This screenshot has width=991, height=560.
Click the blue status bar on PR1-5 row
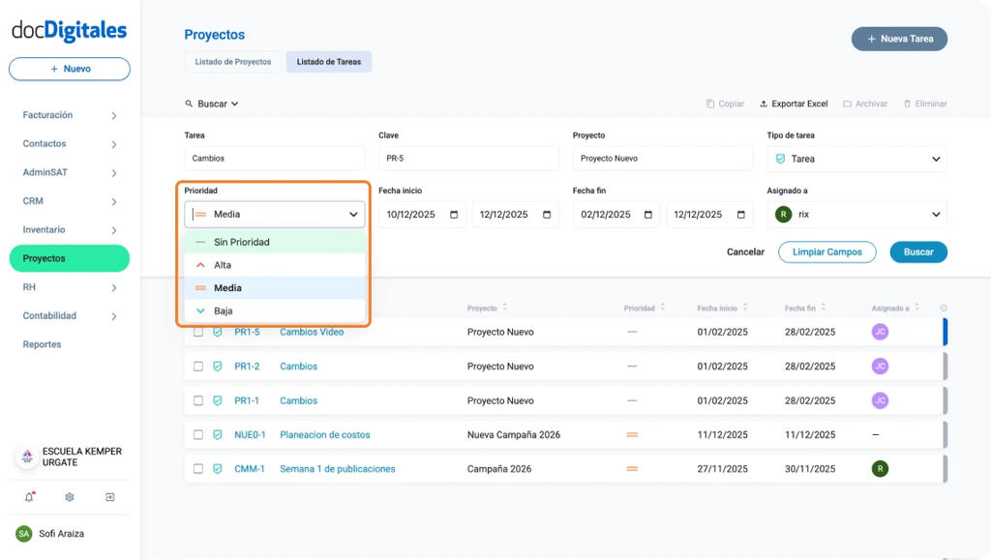click(x=945, y=332)
